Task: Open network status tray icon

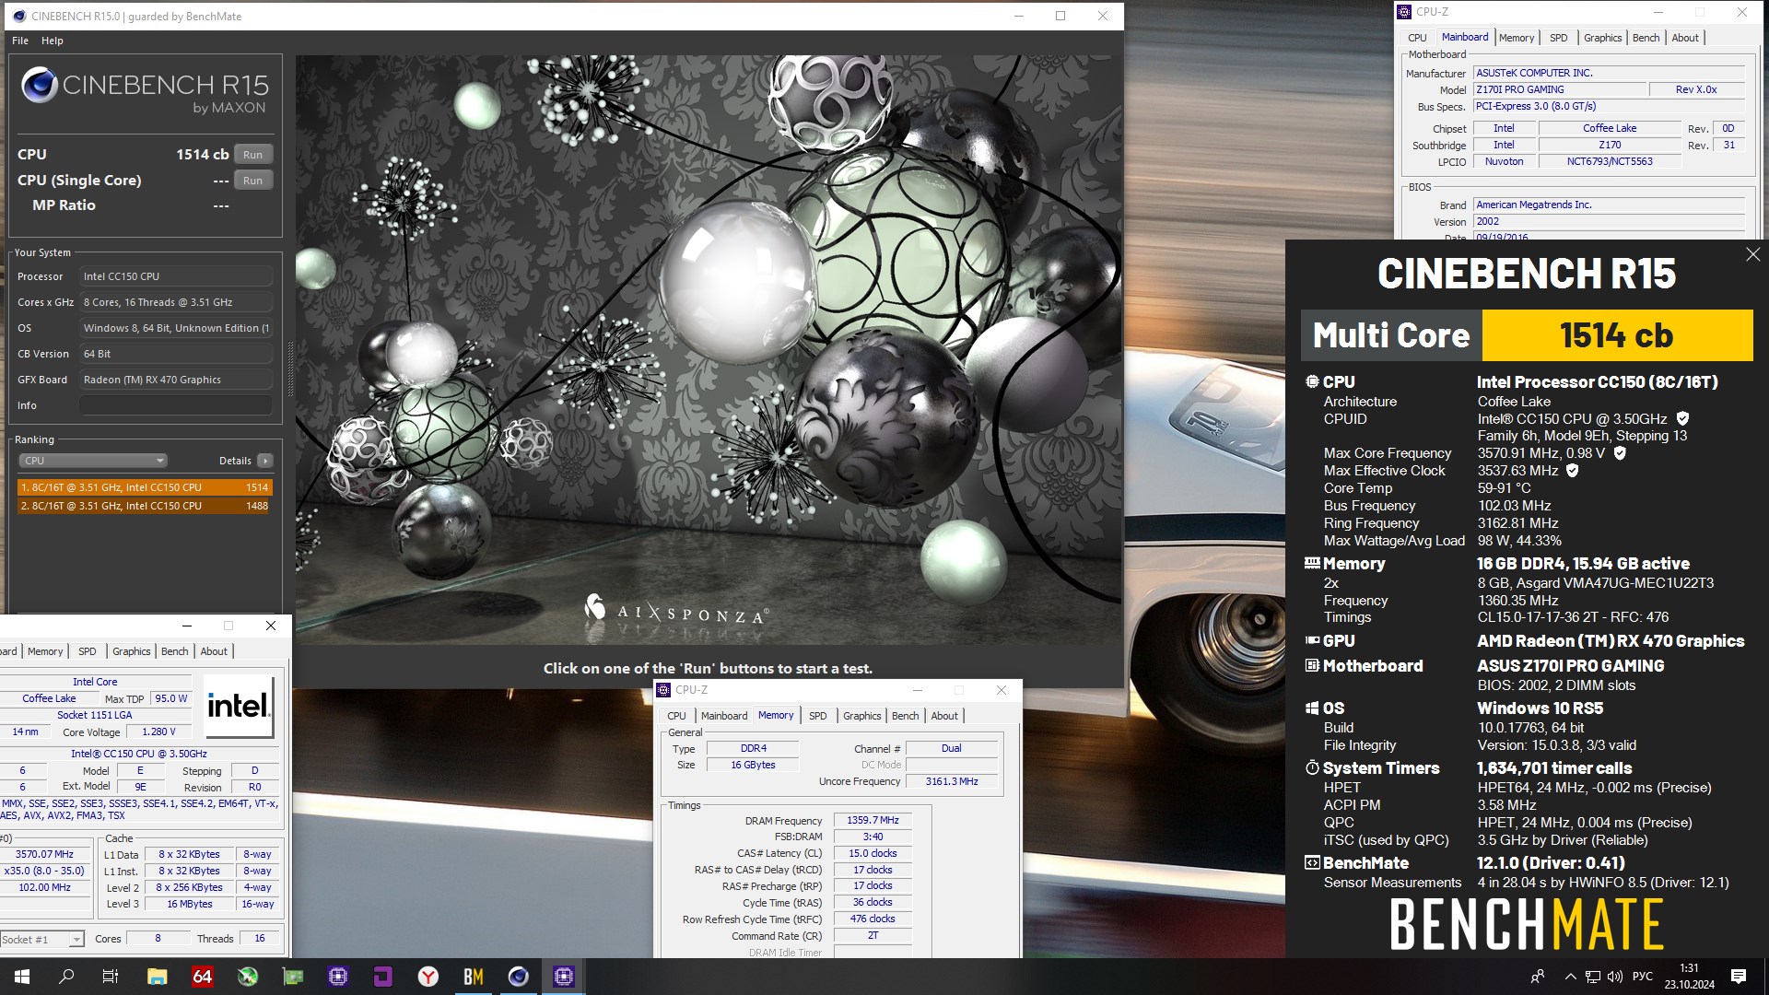Action: pyautogui.click(x=1592, y=977)
